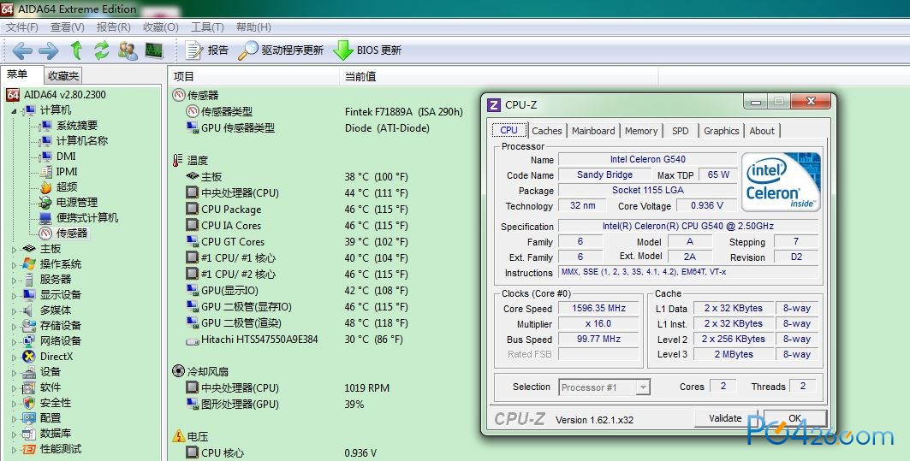
Task: Click the Back arrow toolbar icon
Action: 22,50
